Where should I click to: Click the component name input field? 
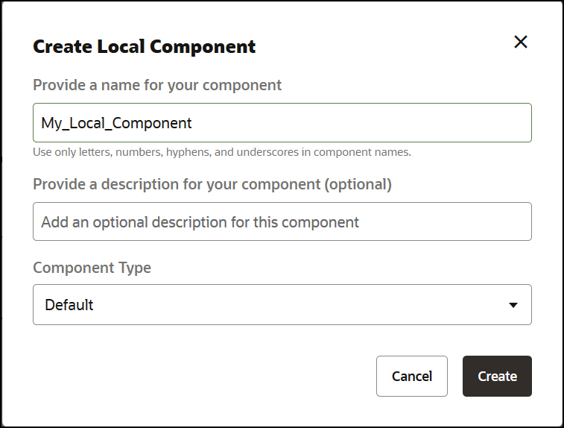pyautogui.click(x=282, y=123)
